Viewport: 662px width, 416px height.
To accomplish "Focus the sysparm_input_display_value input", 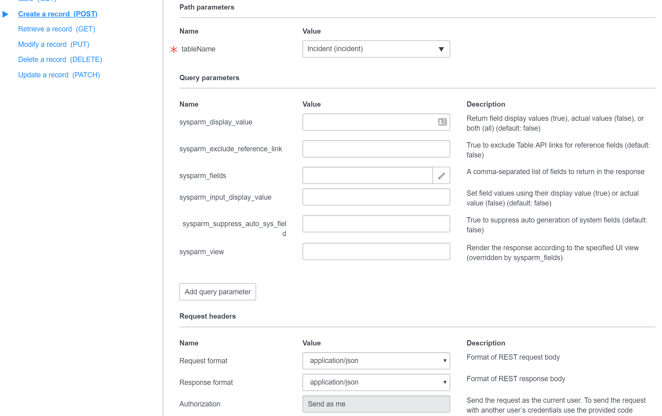I will [x=376, y=197].
